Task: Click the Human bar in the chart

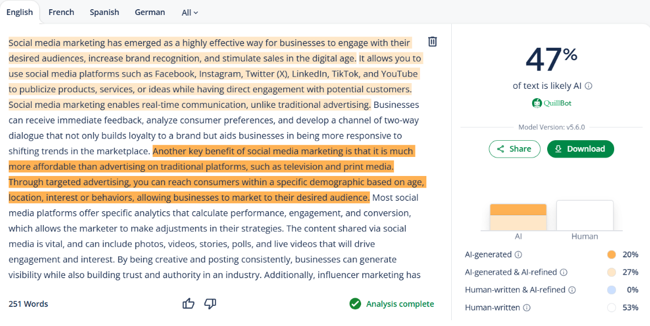Action: 584,216
